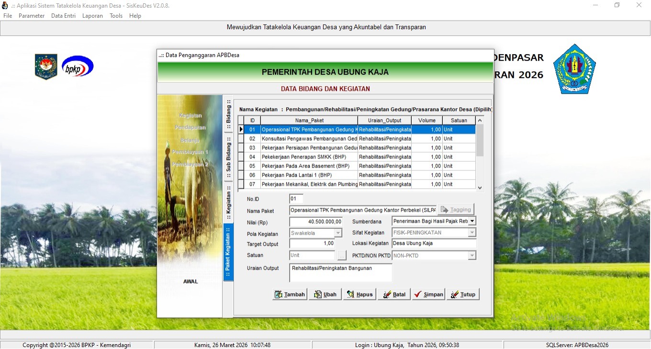
Task: Click the SisKeuDes app icon in title bar
Action: 5,5
